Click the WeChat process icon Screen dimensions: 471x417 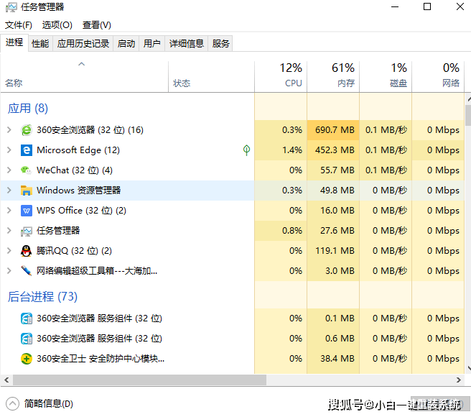coord(27,170)
